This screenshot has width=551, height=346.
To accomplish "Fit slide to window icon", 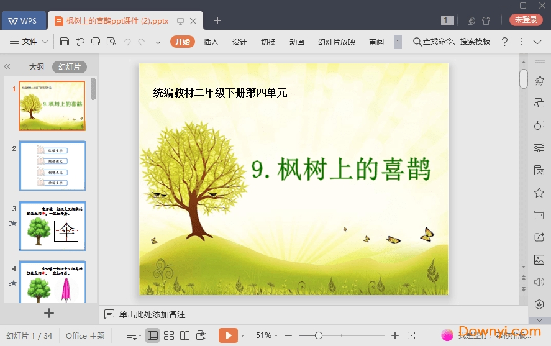I will [411, 336].
